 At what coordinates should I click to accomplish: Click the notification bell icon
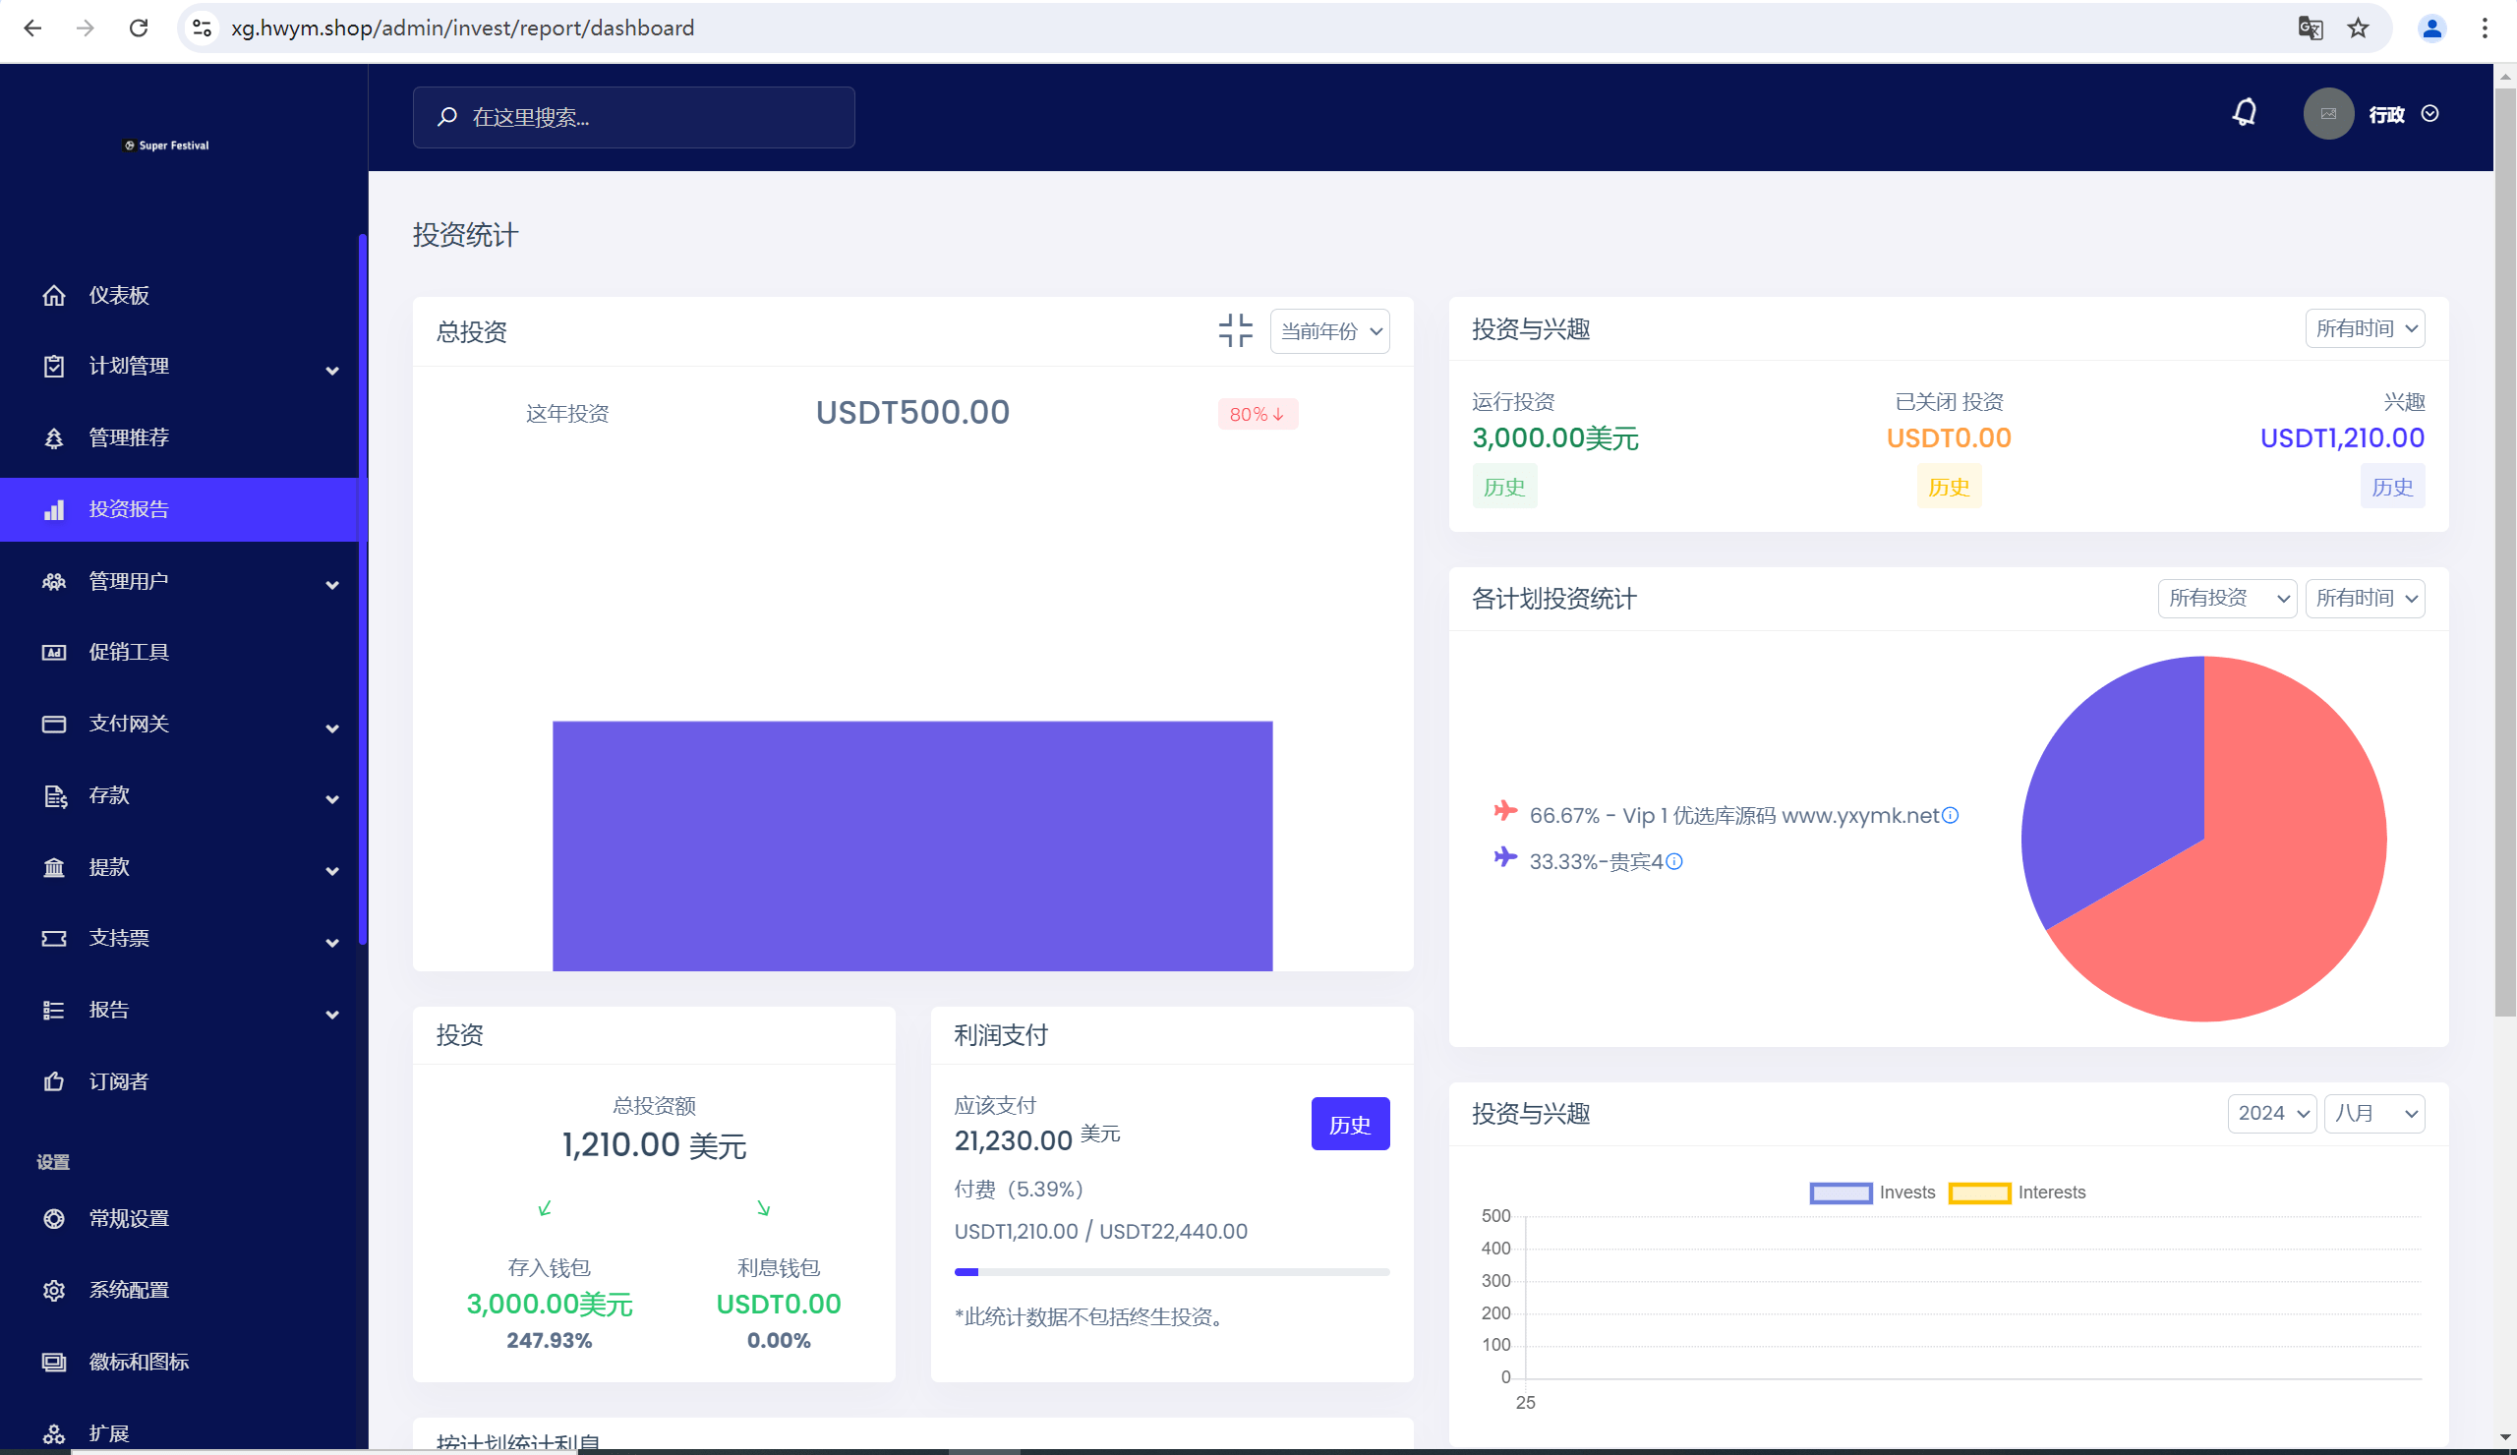2244,113
